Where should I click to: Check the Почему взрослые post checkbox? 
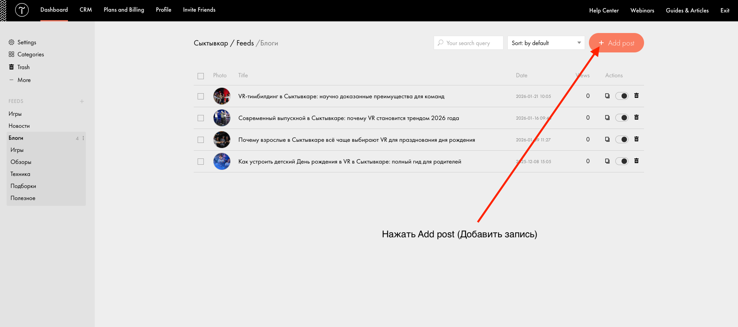[x=201, y=140]
